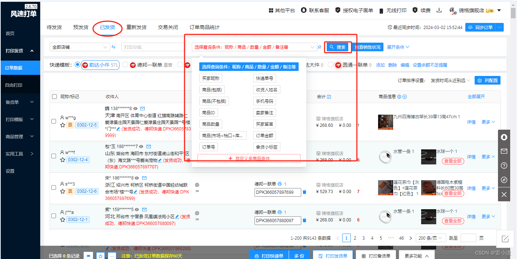Image resolution: width=517 pixels, height=259 pixels.
Task: Expand 打印发货 section in sidebar
Action: click(x=20, y=51)
